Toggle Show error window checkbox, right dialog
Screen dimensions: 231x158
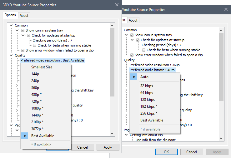132,55
